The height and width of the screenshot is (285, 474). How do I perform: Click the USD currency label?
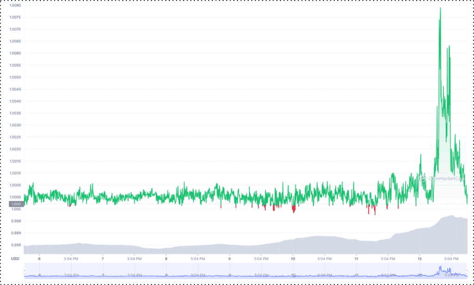tap(15, 258)
